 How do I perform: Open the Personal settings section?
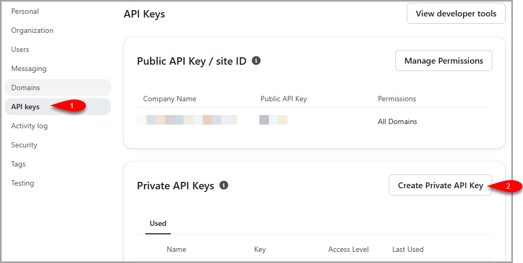click(25, 11)
